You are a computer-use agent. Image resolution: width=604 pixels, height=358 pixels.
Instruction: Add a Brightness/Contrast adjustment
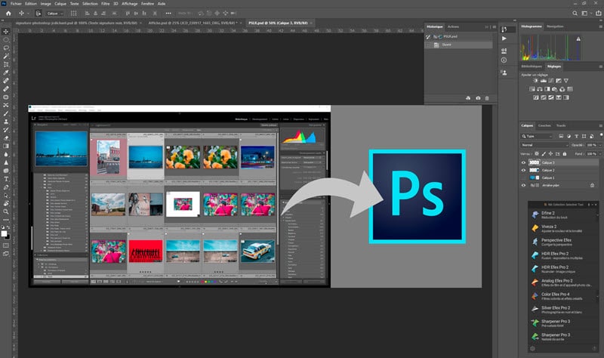(535, 81)
